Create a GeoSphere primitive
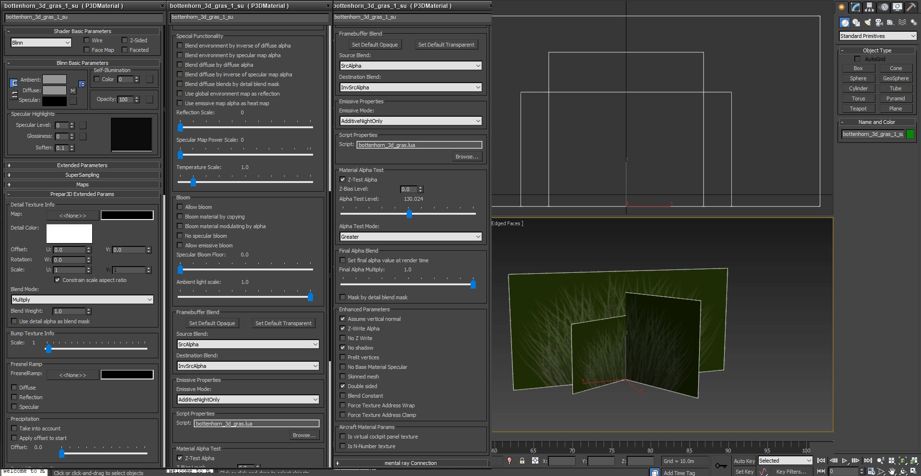Image resolution: width=921 pixels, height=476 pixels. [896, 78]
